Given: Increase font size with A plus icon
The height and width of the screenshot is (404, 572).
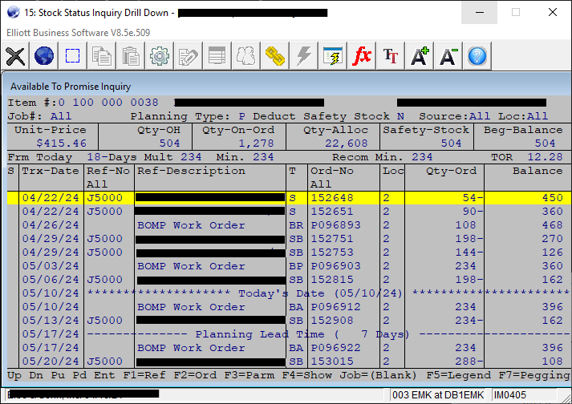Looking at the screenshot, I should point(420,56).
